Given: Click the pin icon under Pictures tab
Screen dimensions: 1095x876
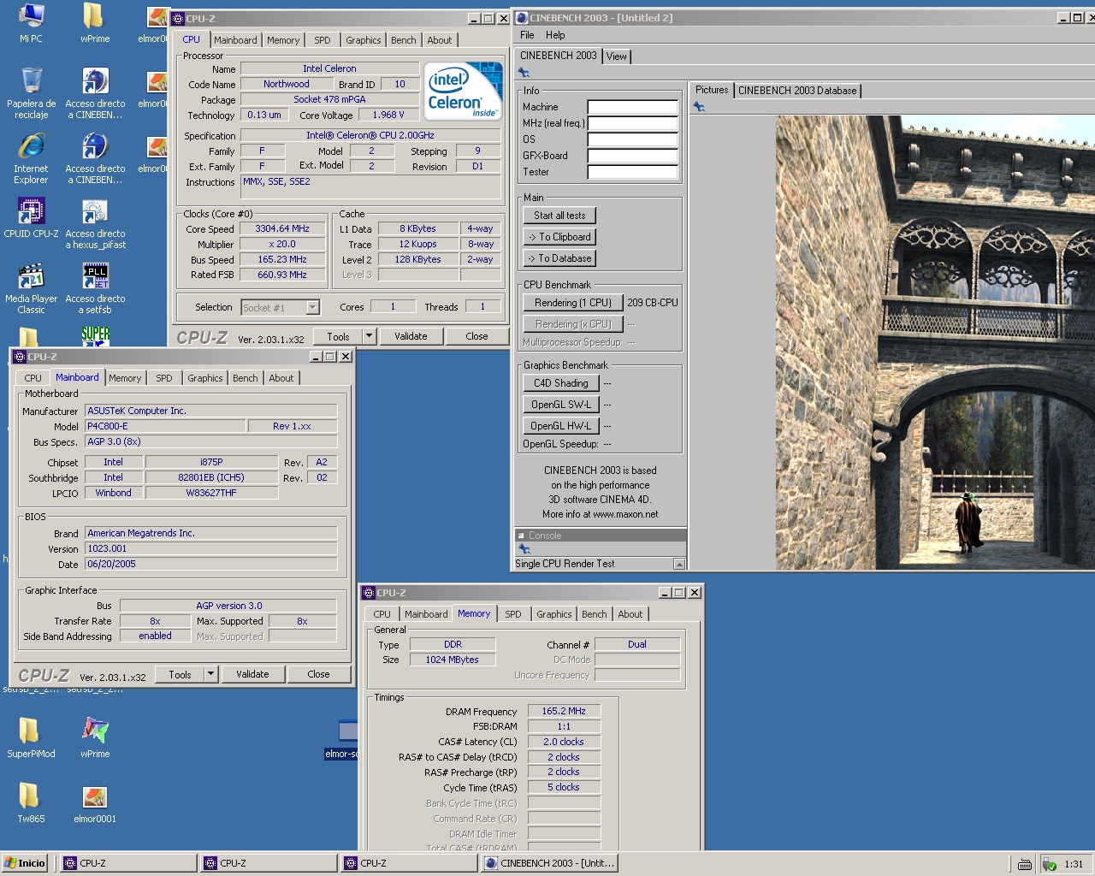Looking at the screenshot, I should tap(699, 107).
